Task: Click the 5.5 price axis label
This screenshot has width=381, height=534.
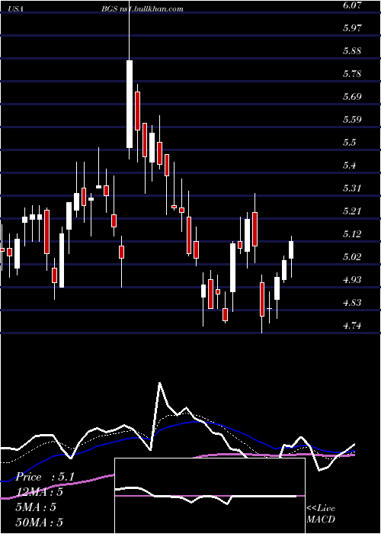Action: [349, 142]
